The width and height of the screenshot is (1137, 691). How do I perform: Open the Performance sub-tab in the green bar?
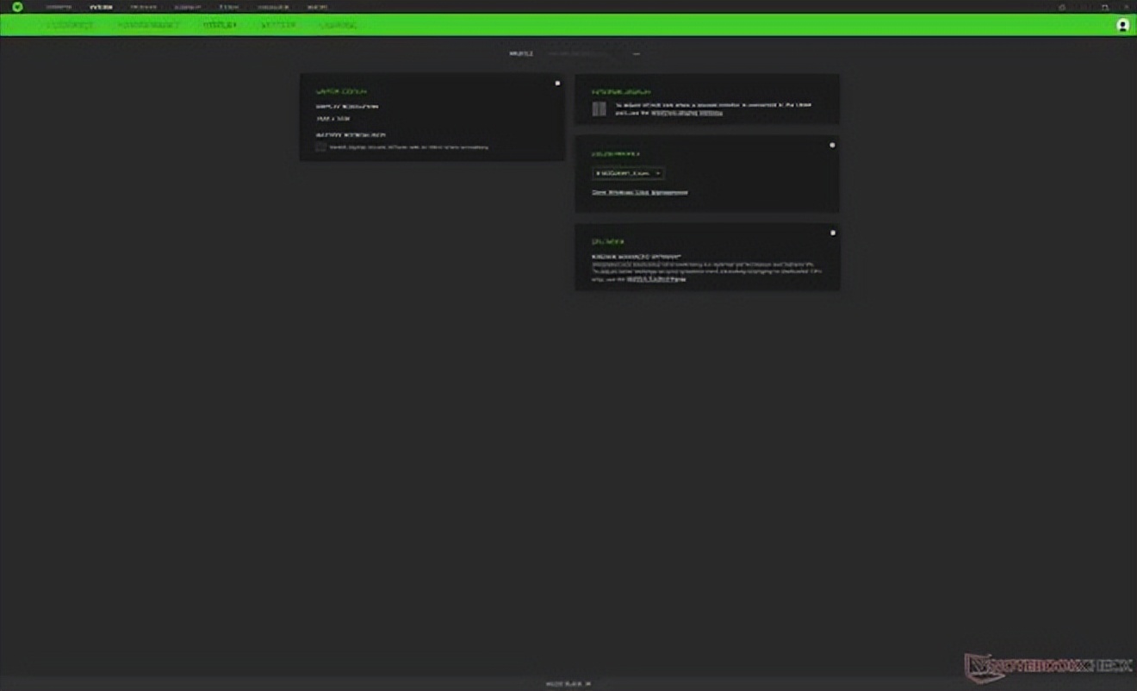pos(148,25)
